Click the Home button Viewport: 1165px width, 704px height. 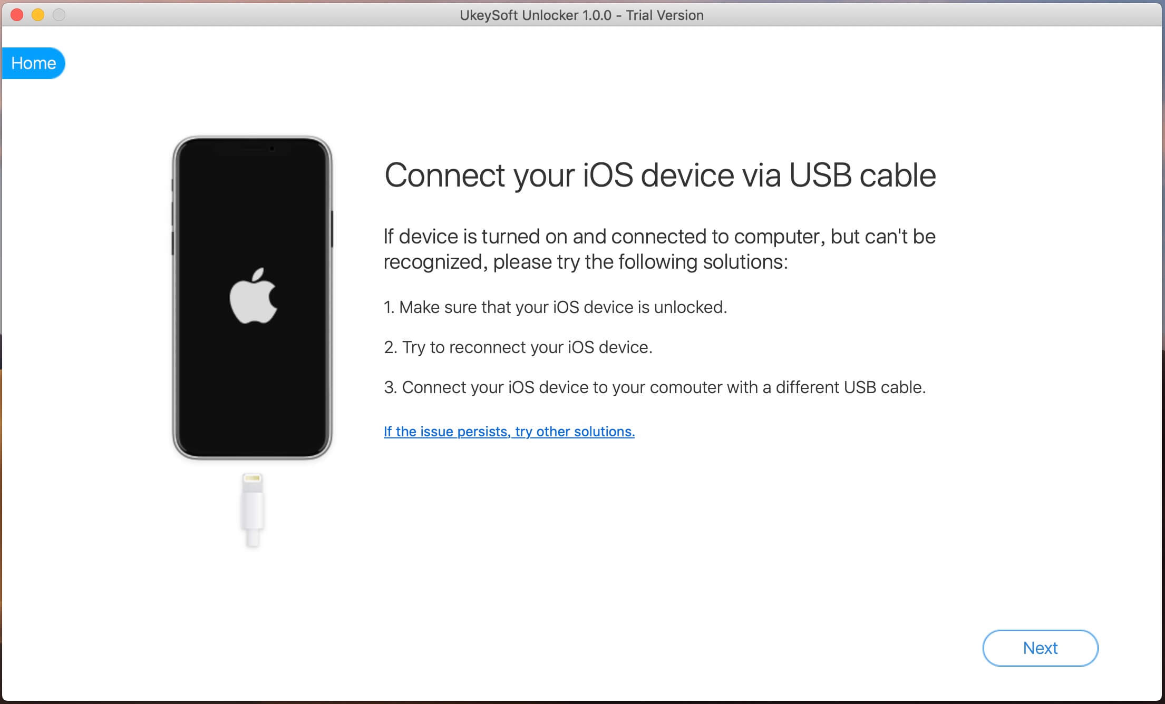point(34,63)
